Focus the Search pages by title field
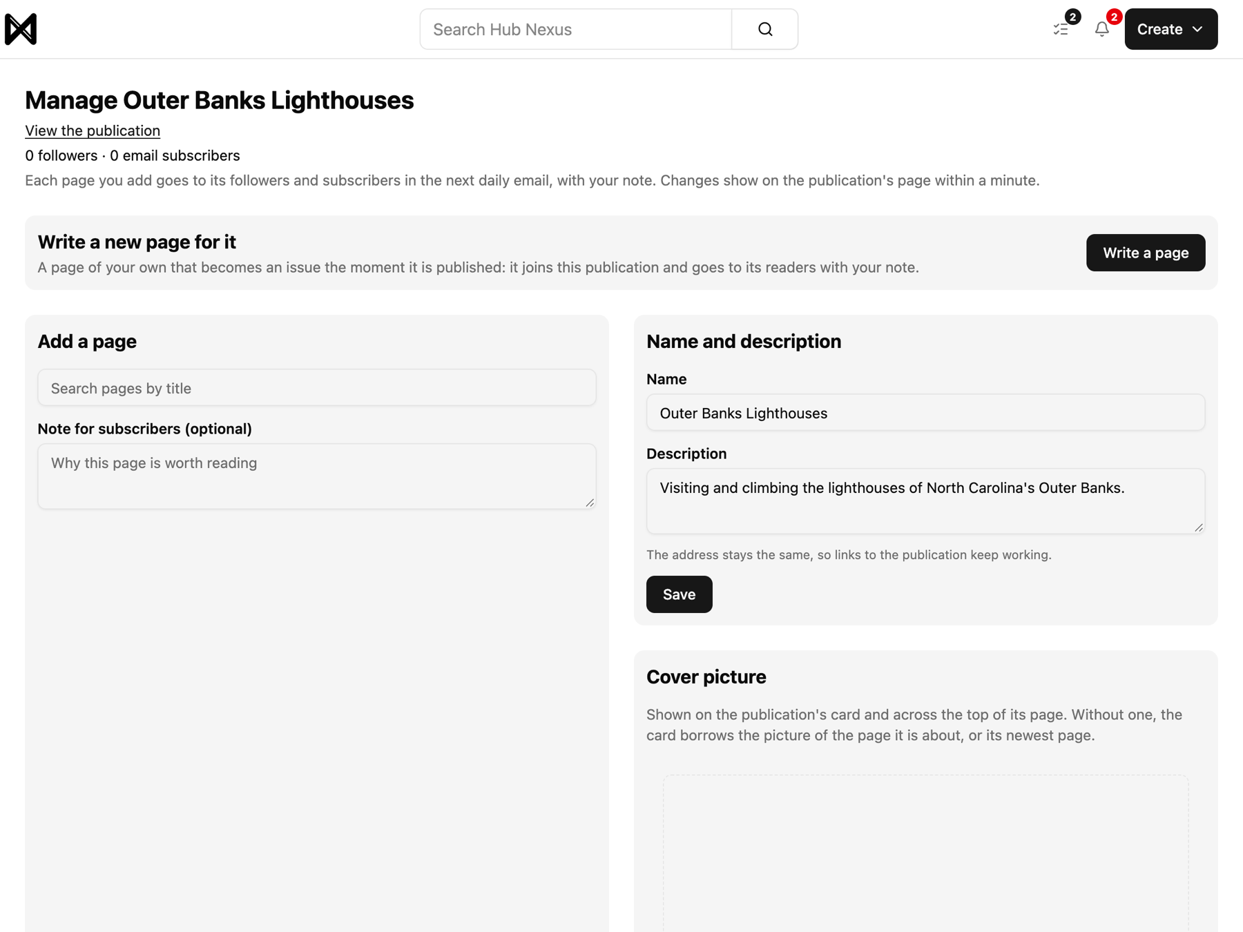1243x932 pixels. click(x=317, y=387)
